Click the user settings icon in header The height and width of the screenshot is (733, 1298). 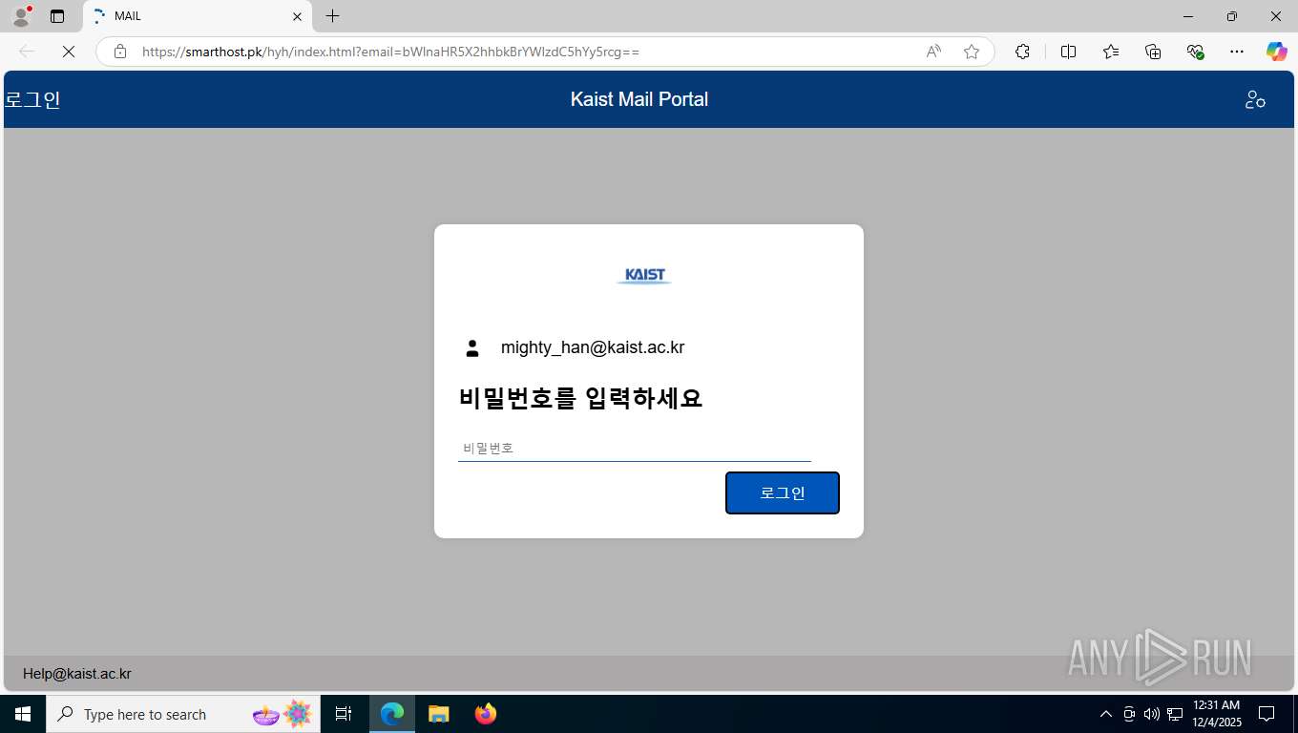pos(1255,99)
